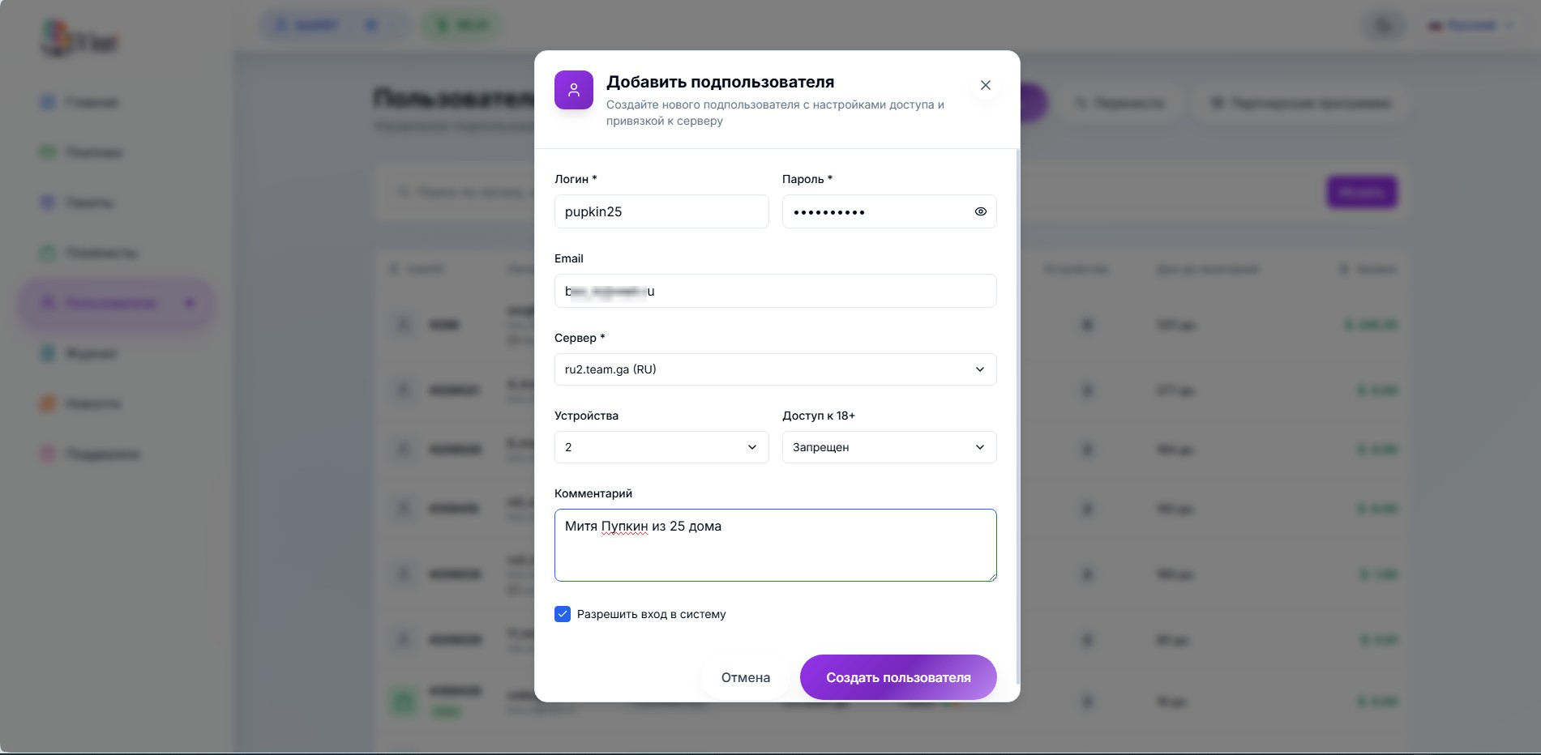Click the Журнал sidebar icon
The width and height of the screenshot is (1541, 755).
point(48,353)
